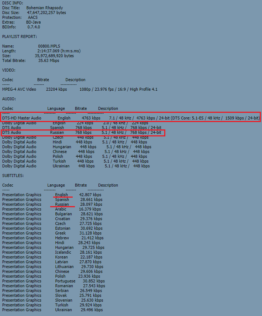
Task: Click the English subtitle bitrate '42.807 kbps'
Action: click(x=90, y=195)
